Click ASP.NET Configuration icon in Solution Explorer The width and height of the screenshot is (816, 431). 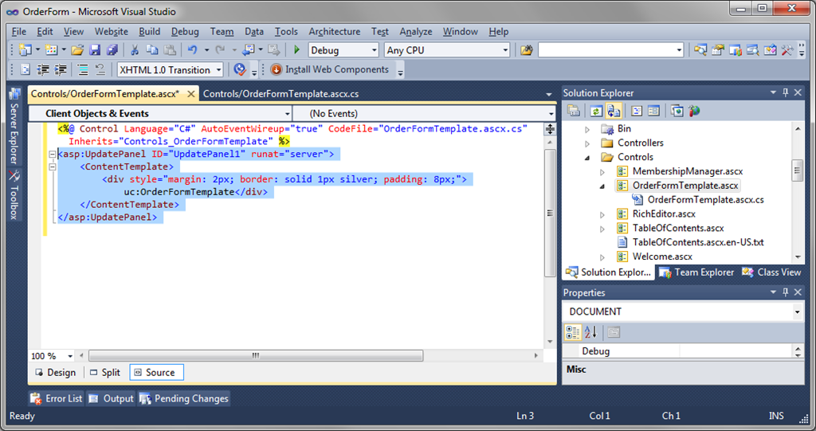pos(694,111)
